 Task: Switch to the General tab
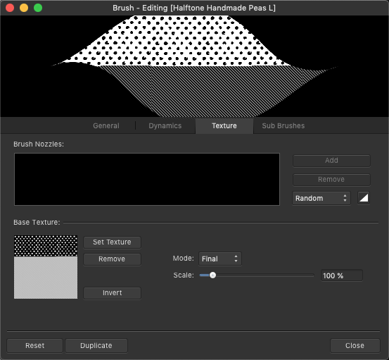click(x=106, y=125)
